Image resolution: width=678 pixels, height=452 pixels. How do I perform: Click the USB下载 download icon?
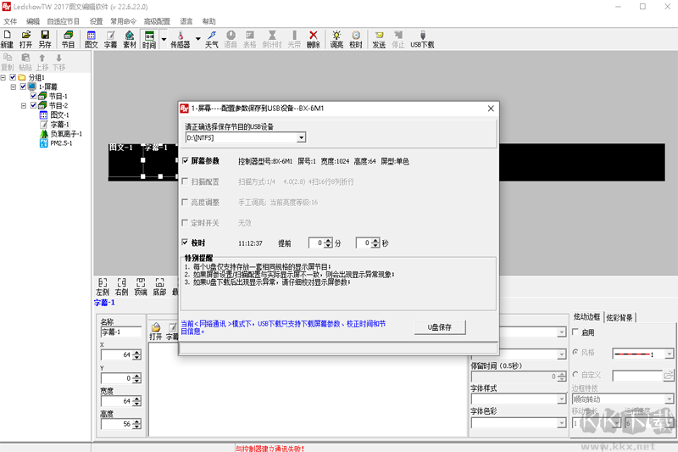[422, 39]
